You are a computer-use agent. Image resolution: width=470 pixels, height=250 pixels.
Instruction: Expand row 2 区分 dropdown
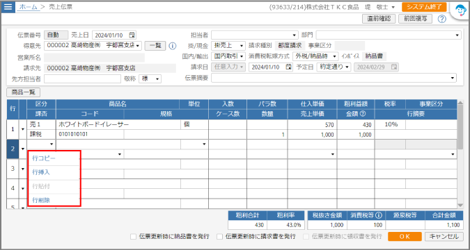pos(52,144)
